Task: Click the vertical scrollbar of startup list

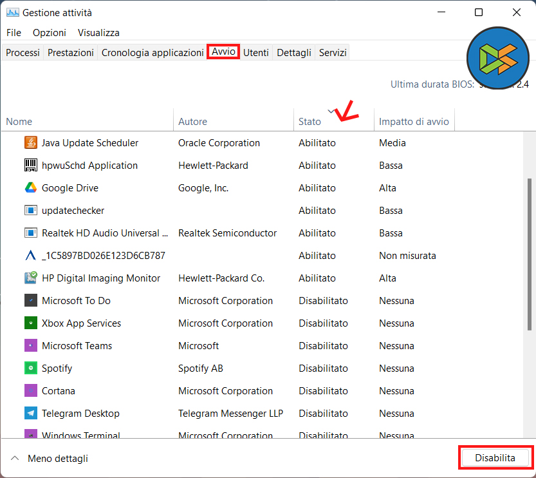Action: point(530,258)
